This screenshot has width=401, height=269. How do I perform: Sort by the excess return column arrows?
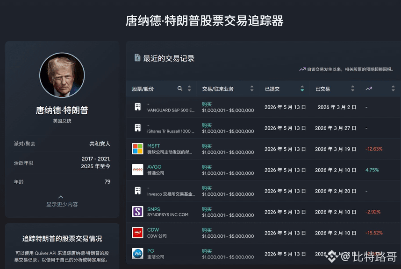(393, 89)
